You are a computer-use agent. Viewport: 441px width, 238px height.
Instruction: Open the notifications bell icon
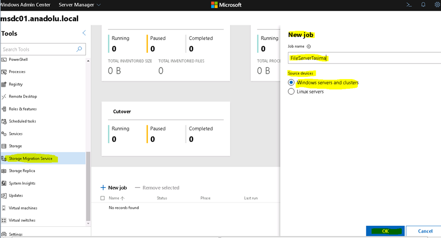pyautogui.click(x=423, y=5)
